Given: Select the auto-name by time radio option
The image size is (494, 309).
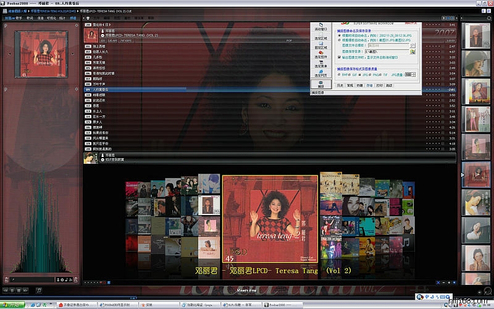Looking at the screenshot, I should point(339,35).
